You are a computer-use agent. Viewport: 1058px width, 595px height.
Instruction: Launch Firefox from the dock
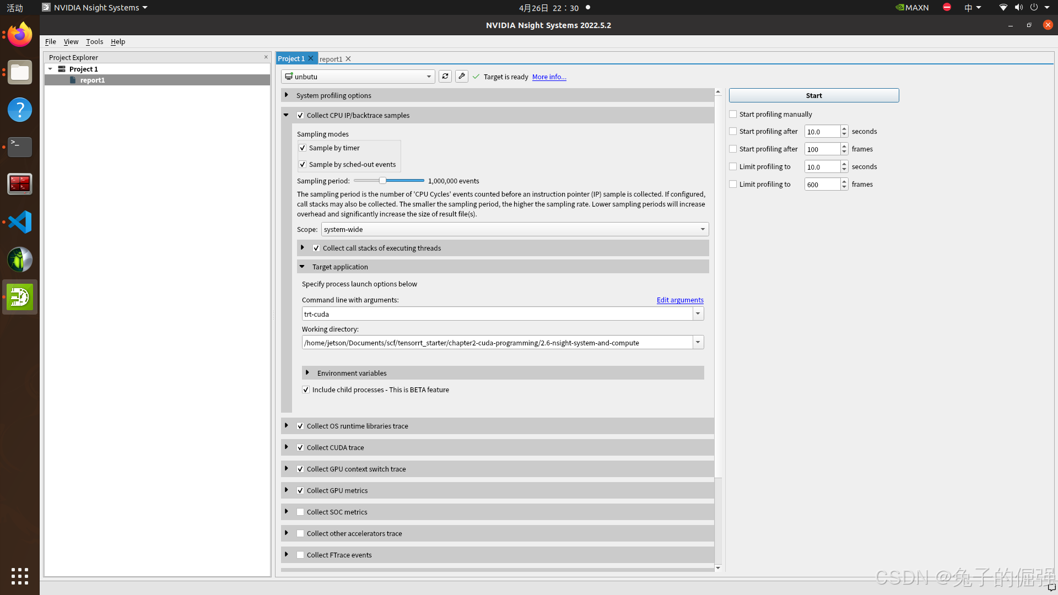20,35
